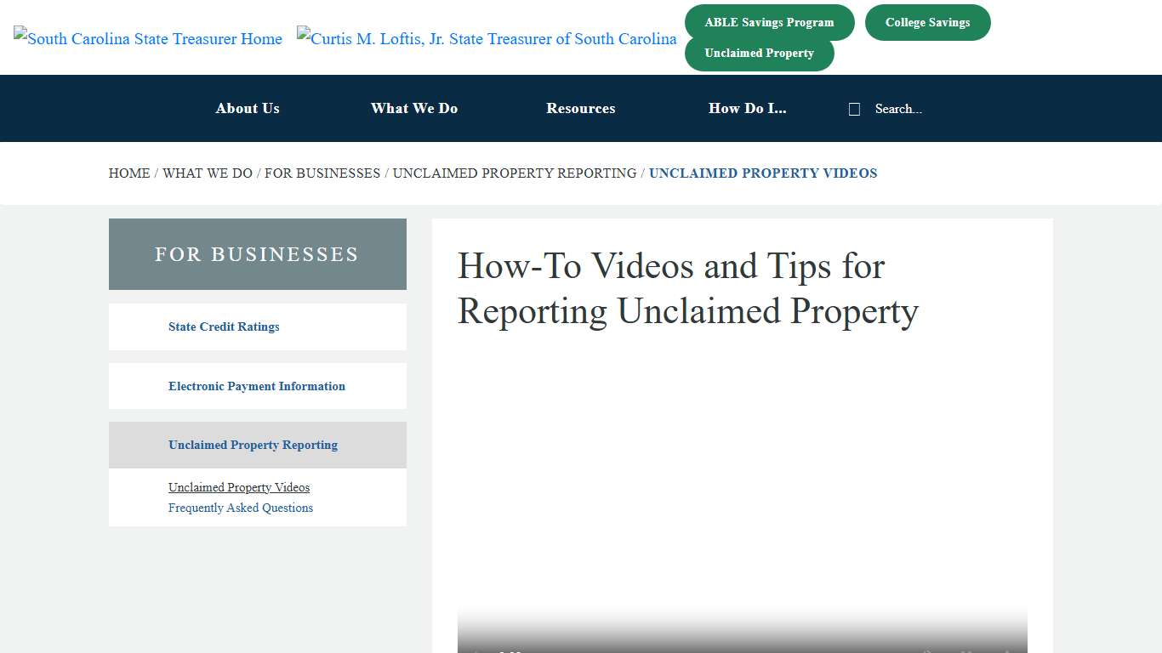This screenshot has width=1162, height=653.
Task: Click HOME in the breadcrumb trail
Action: coord(129,173)
